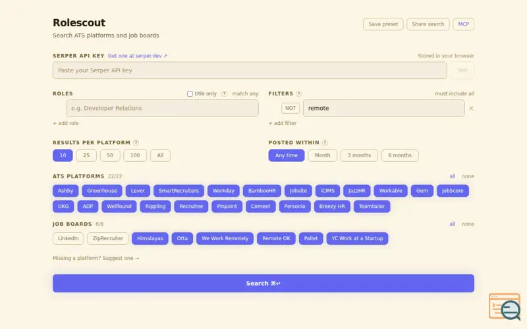
Task: Deselect the Workable platform
Action: [391, 191]
